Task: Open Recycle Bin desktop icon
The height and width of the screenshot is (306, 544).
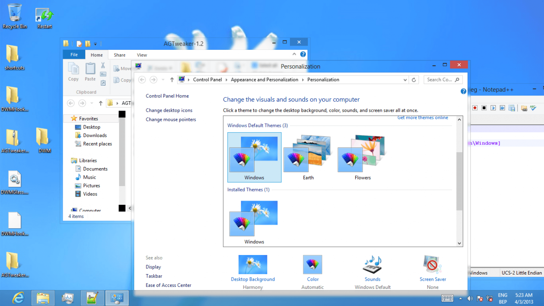Action: coord(15,17)
